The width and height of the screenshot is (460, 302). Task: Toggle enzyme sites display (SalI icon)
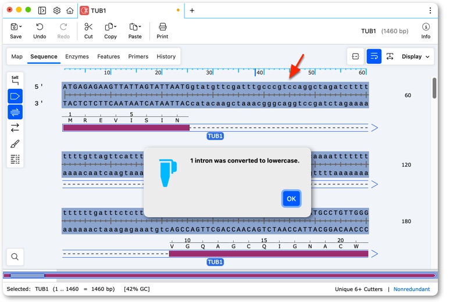coord(15,80)
